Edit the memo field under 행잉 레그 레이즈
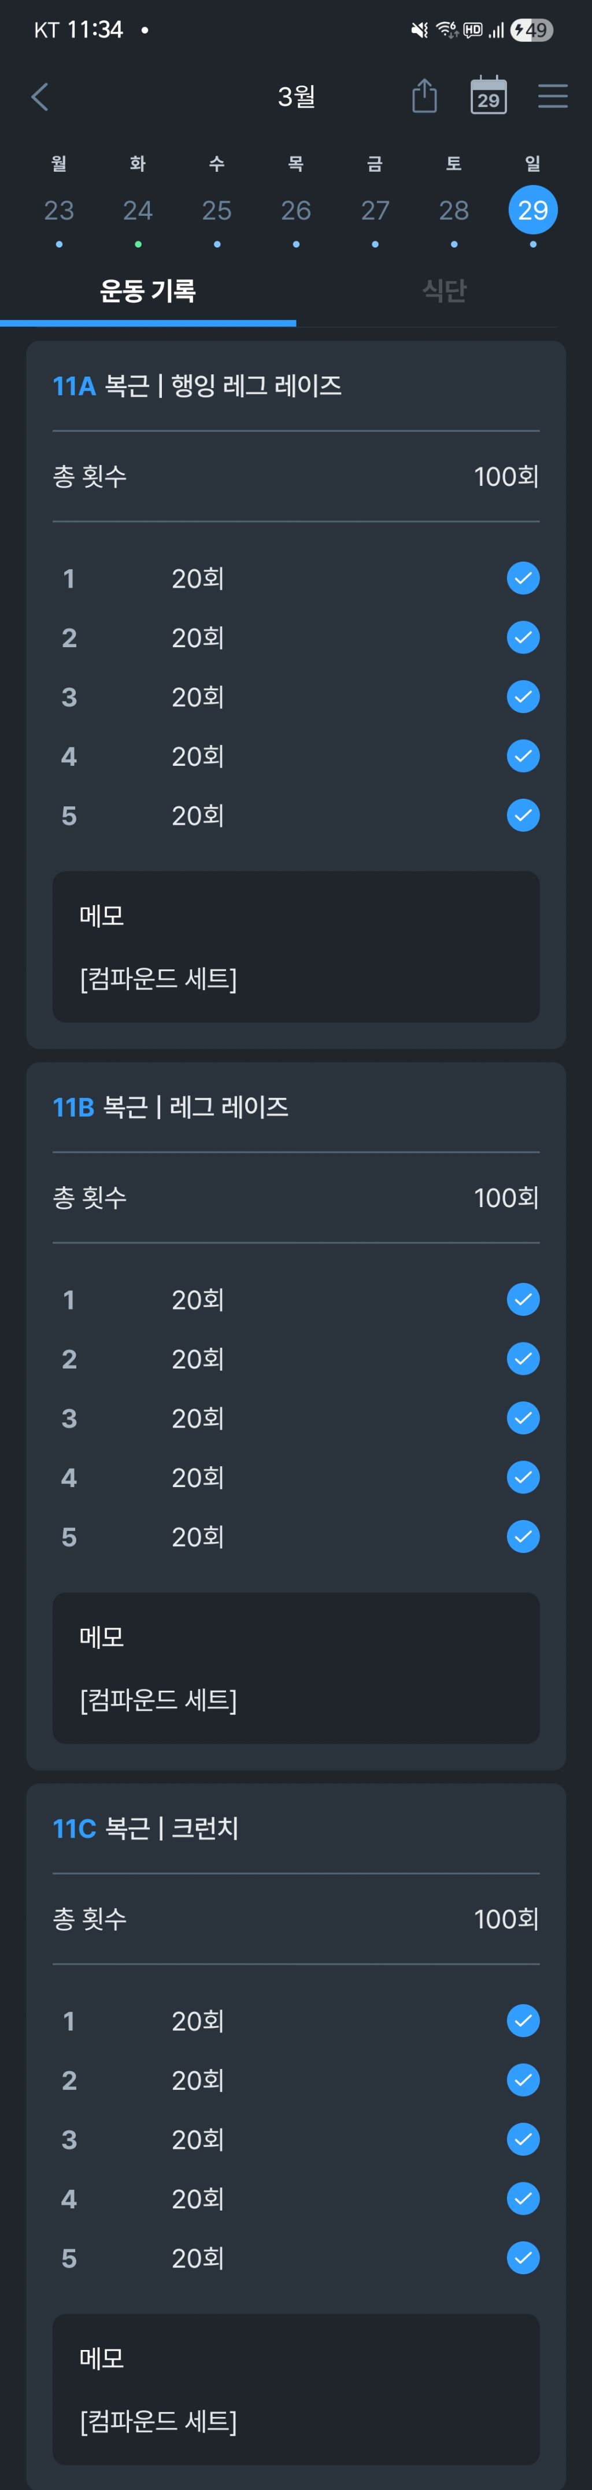 click(x=295, y=947)
